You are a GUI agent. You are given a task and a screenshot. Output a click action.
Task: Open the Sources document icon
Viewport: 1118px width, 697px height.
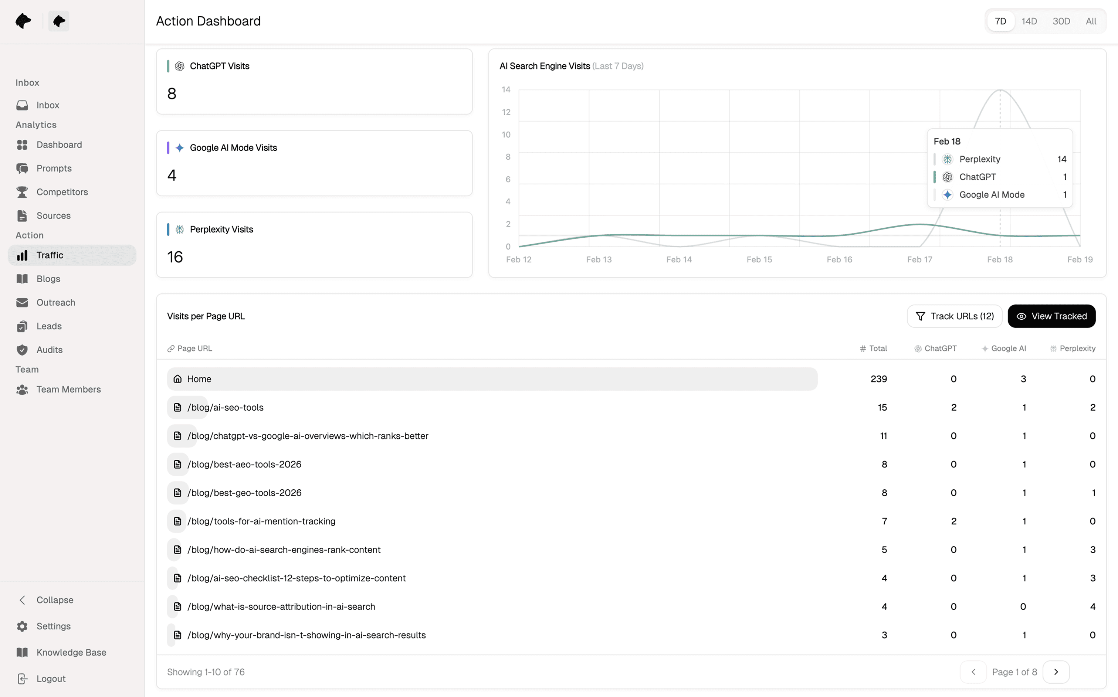[22, 216]
